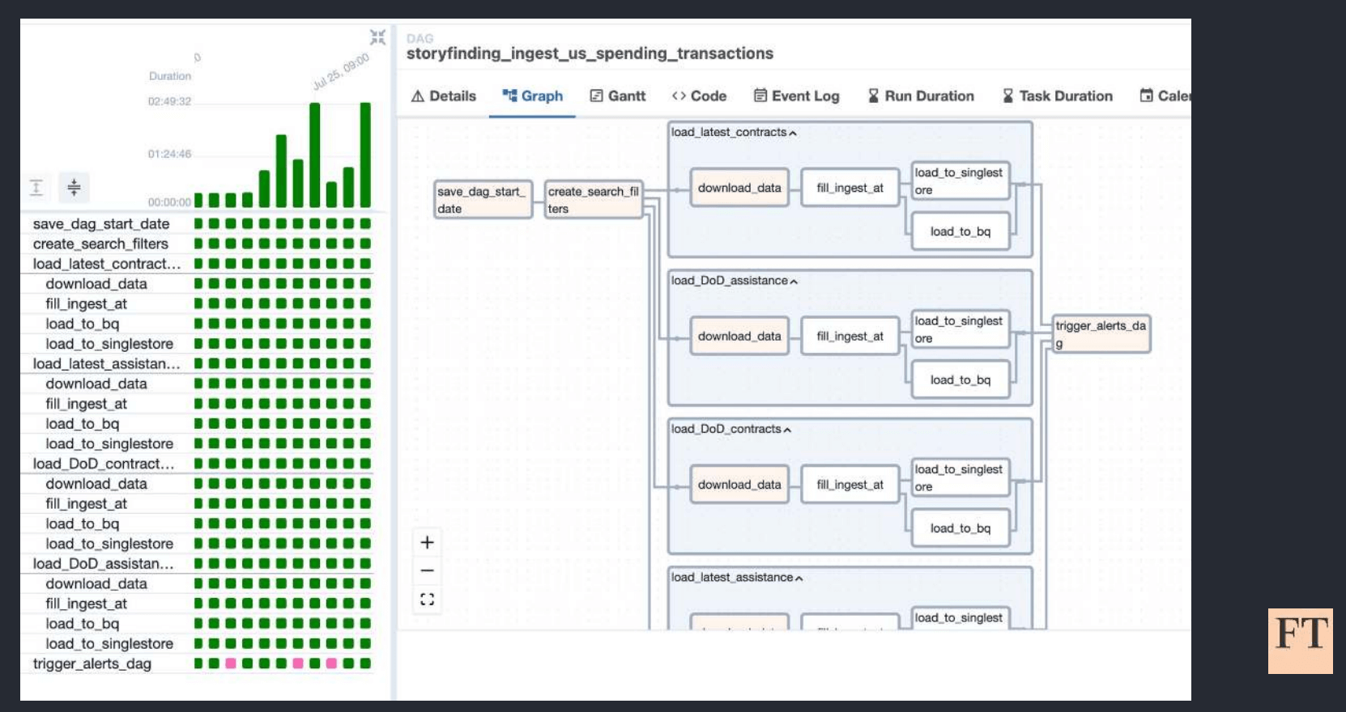Select the trigger_alerts_dag node in graph
1346x712 pixels.
(1101, 334)
